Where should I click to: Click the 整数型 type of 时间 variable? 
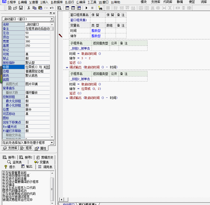click(x=96, y=31)
